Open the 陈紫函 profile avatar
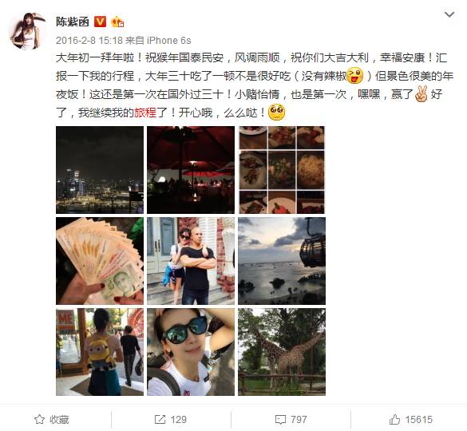The height and width of the screenshot is (431, 467). (27, 31)
